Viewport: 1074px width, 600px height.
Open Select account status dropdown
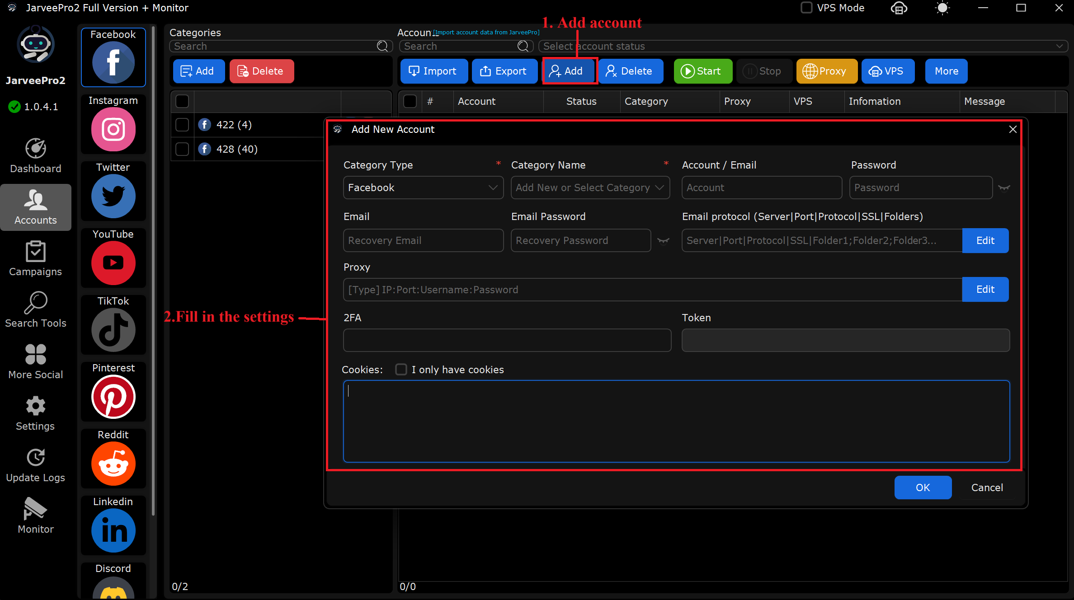pyautogui.click(x=803, y=46)
